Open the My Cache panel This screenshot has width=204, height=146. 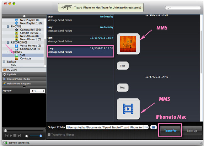pyautogui.click(x=24, y=70)
